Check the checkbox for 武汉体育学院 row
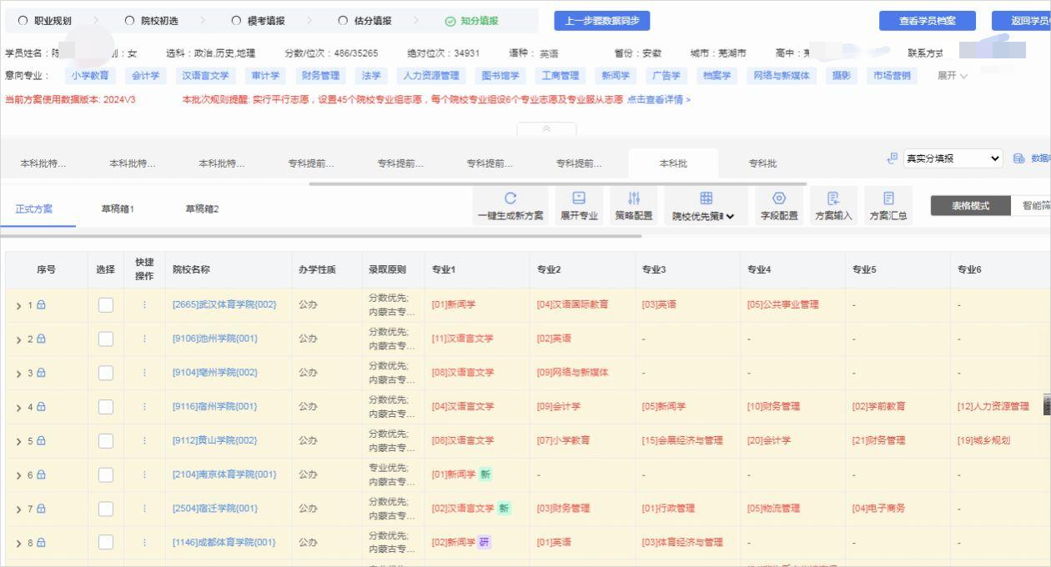The image size is (1051, 567). pos(105,305)
